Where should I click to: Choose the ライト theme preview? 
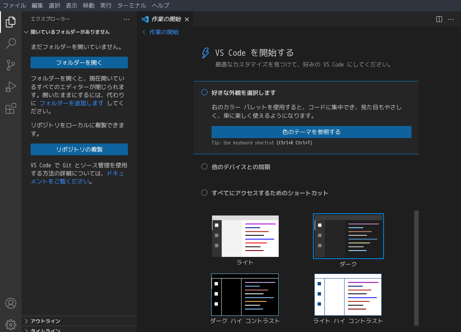tap(245, 236)
